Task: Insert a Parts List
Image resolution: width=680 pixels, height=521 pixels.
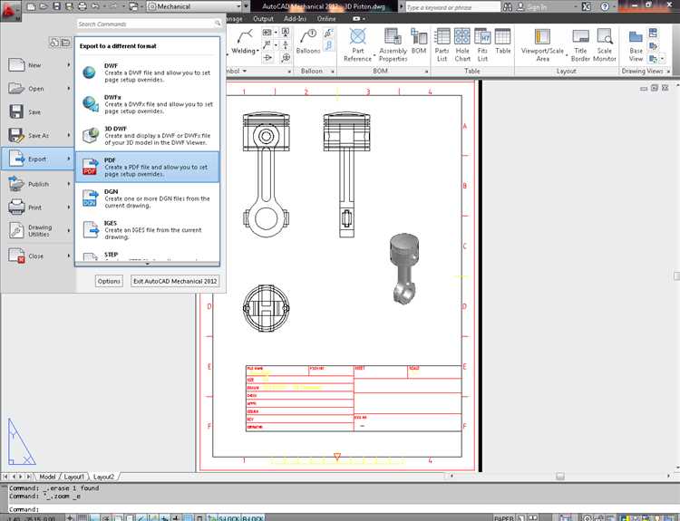Action: [442, 44]
